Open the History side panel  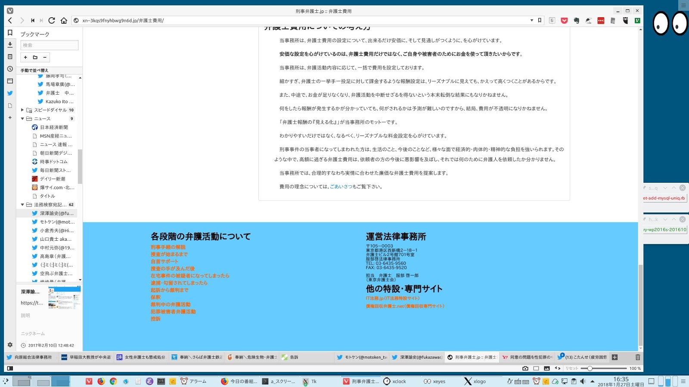tap(10, 69)
